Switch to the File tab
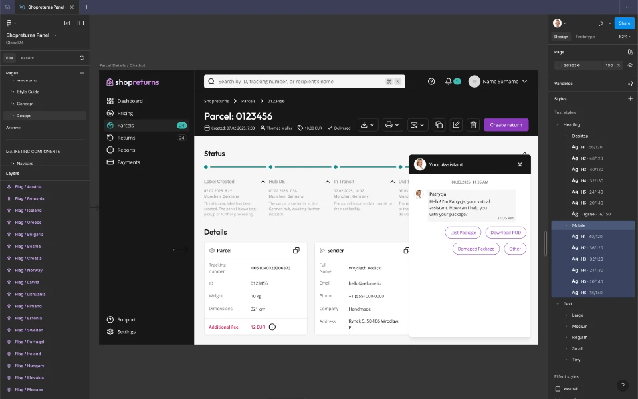 coord(9,58)
